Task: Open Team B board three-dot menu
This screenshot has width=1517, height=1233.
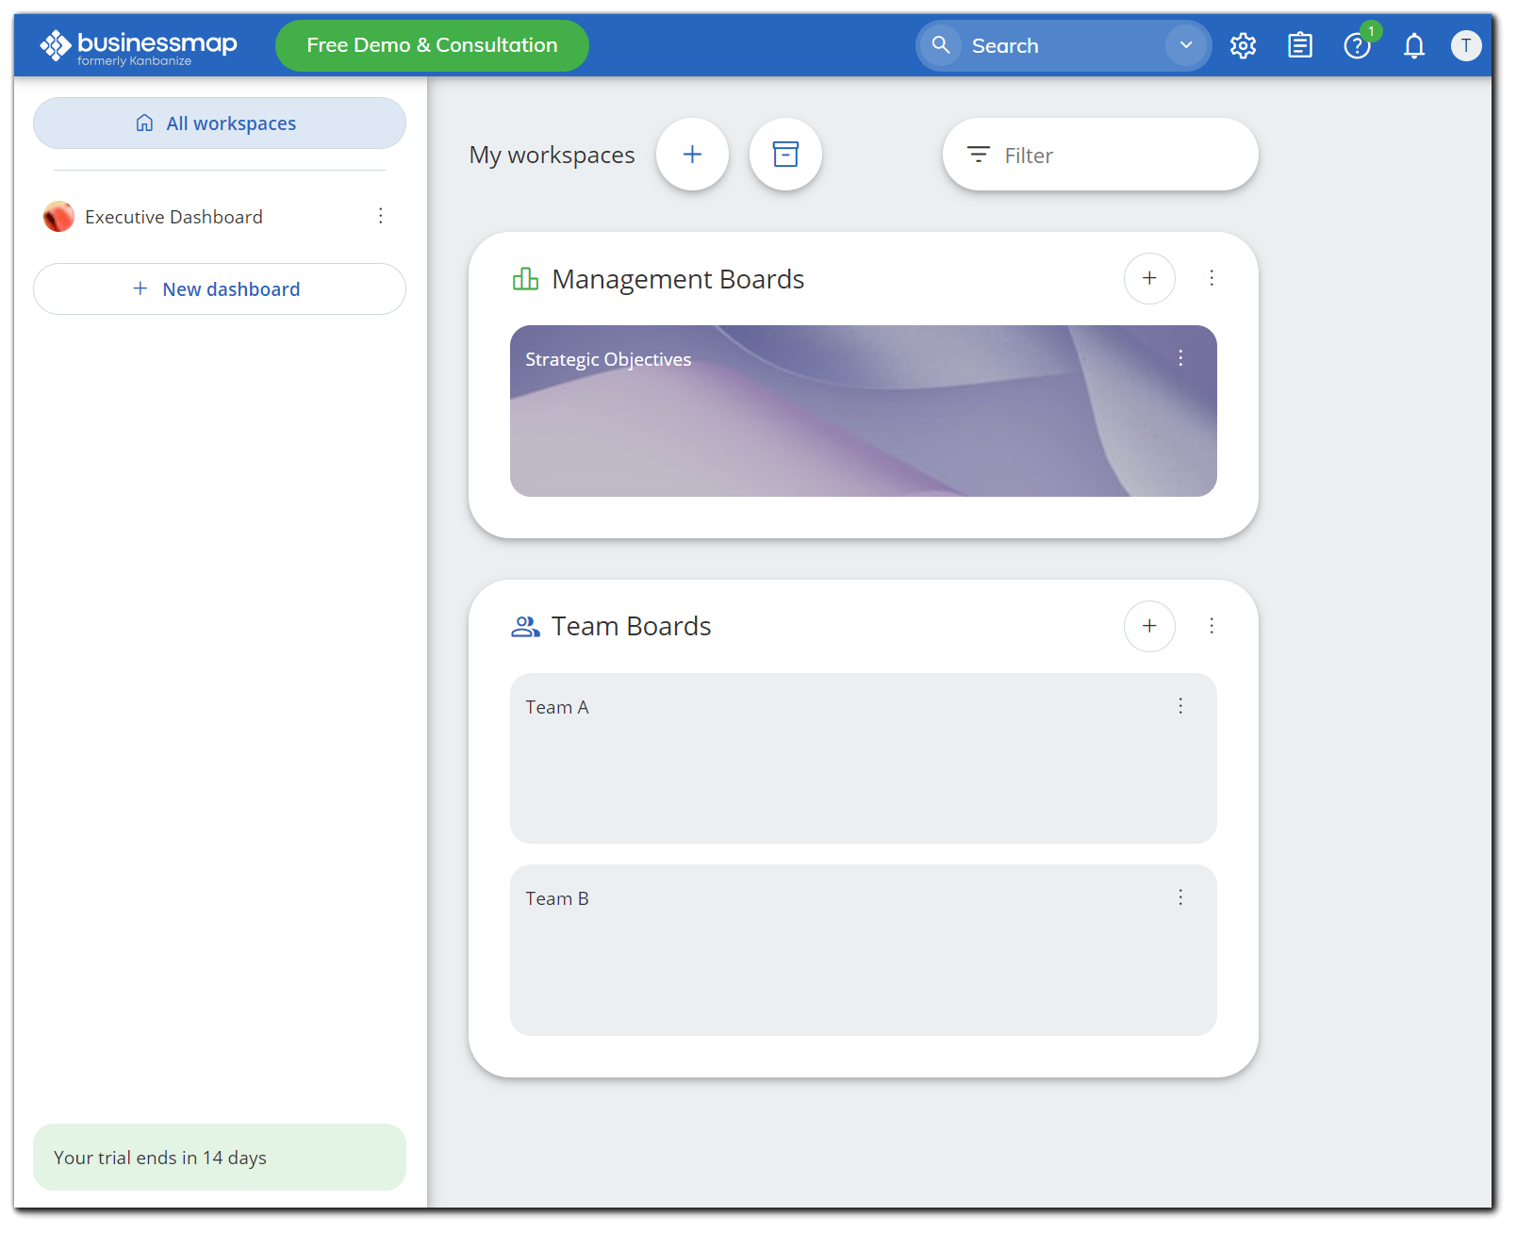Action: point(1180,897)
